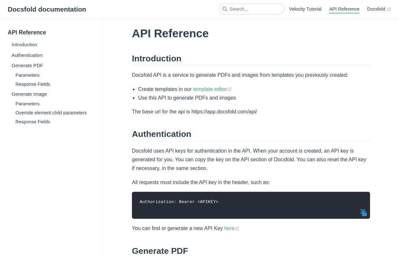Open Response Fields under Generate Image
Screen dimensions: 399x257
coord(33,122)
